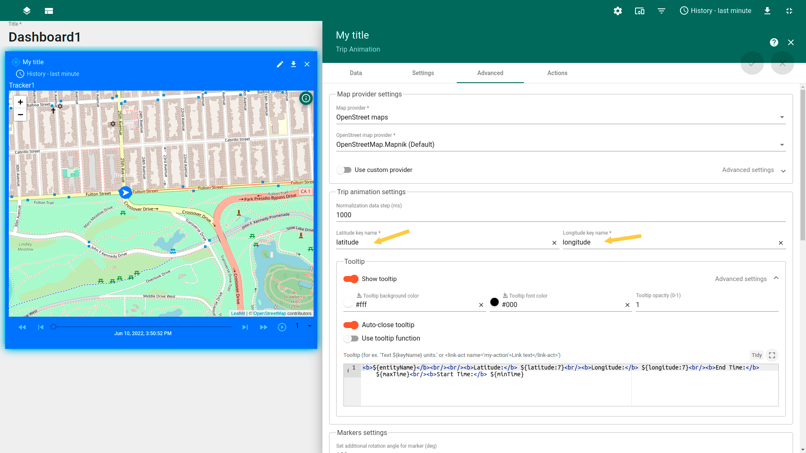Open the layout management icon
806x453 pixels.
click(x=49, y=11)
